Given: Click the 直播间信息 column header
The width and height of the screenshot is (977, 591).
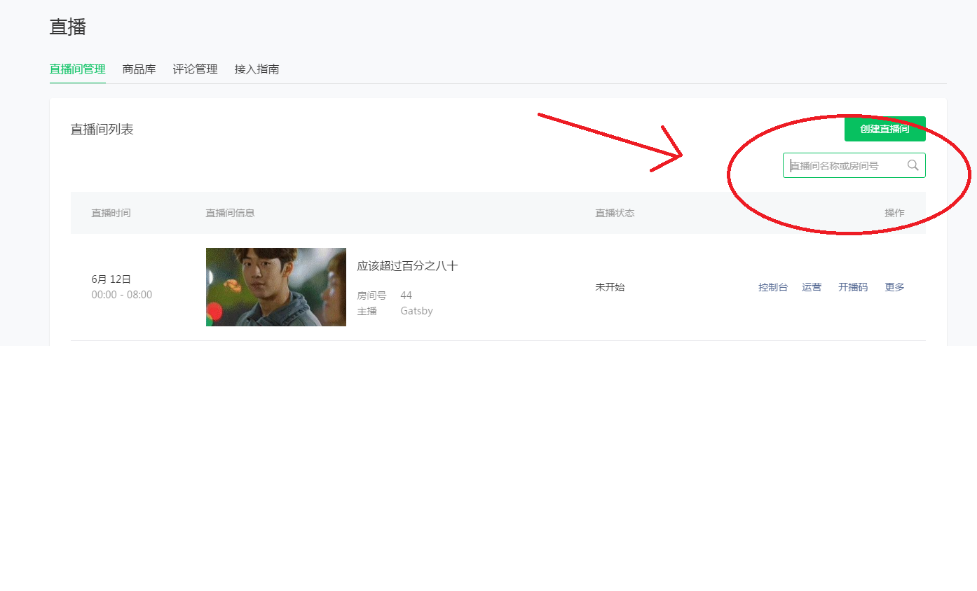Looking at the screenshot, I should [x=230, y=213].
